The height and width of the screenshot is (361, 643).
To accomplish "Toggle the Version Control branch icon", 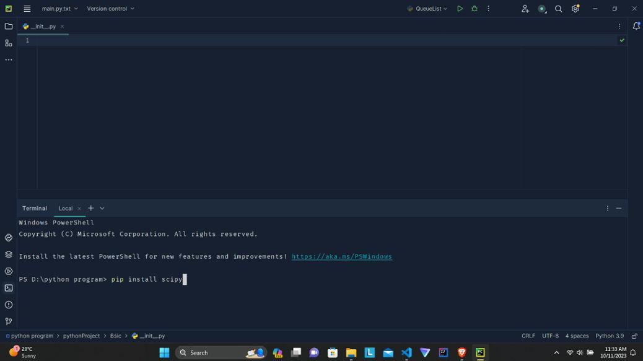I will click(x=8, y=321).
